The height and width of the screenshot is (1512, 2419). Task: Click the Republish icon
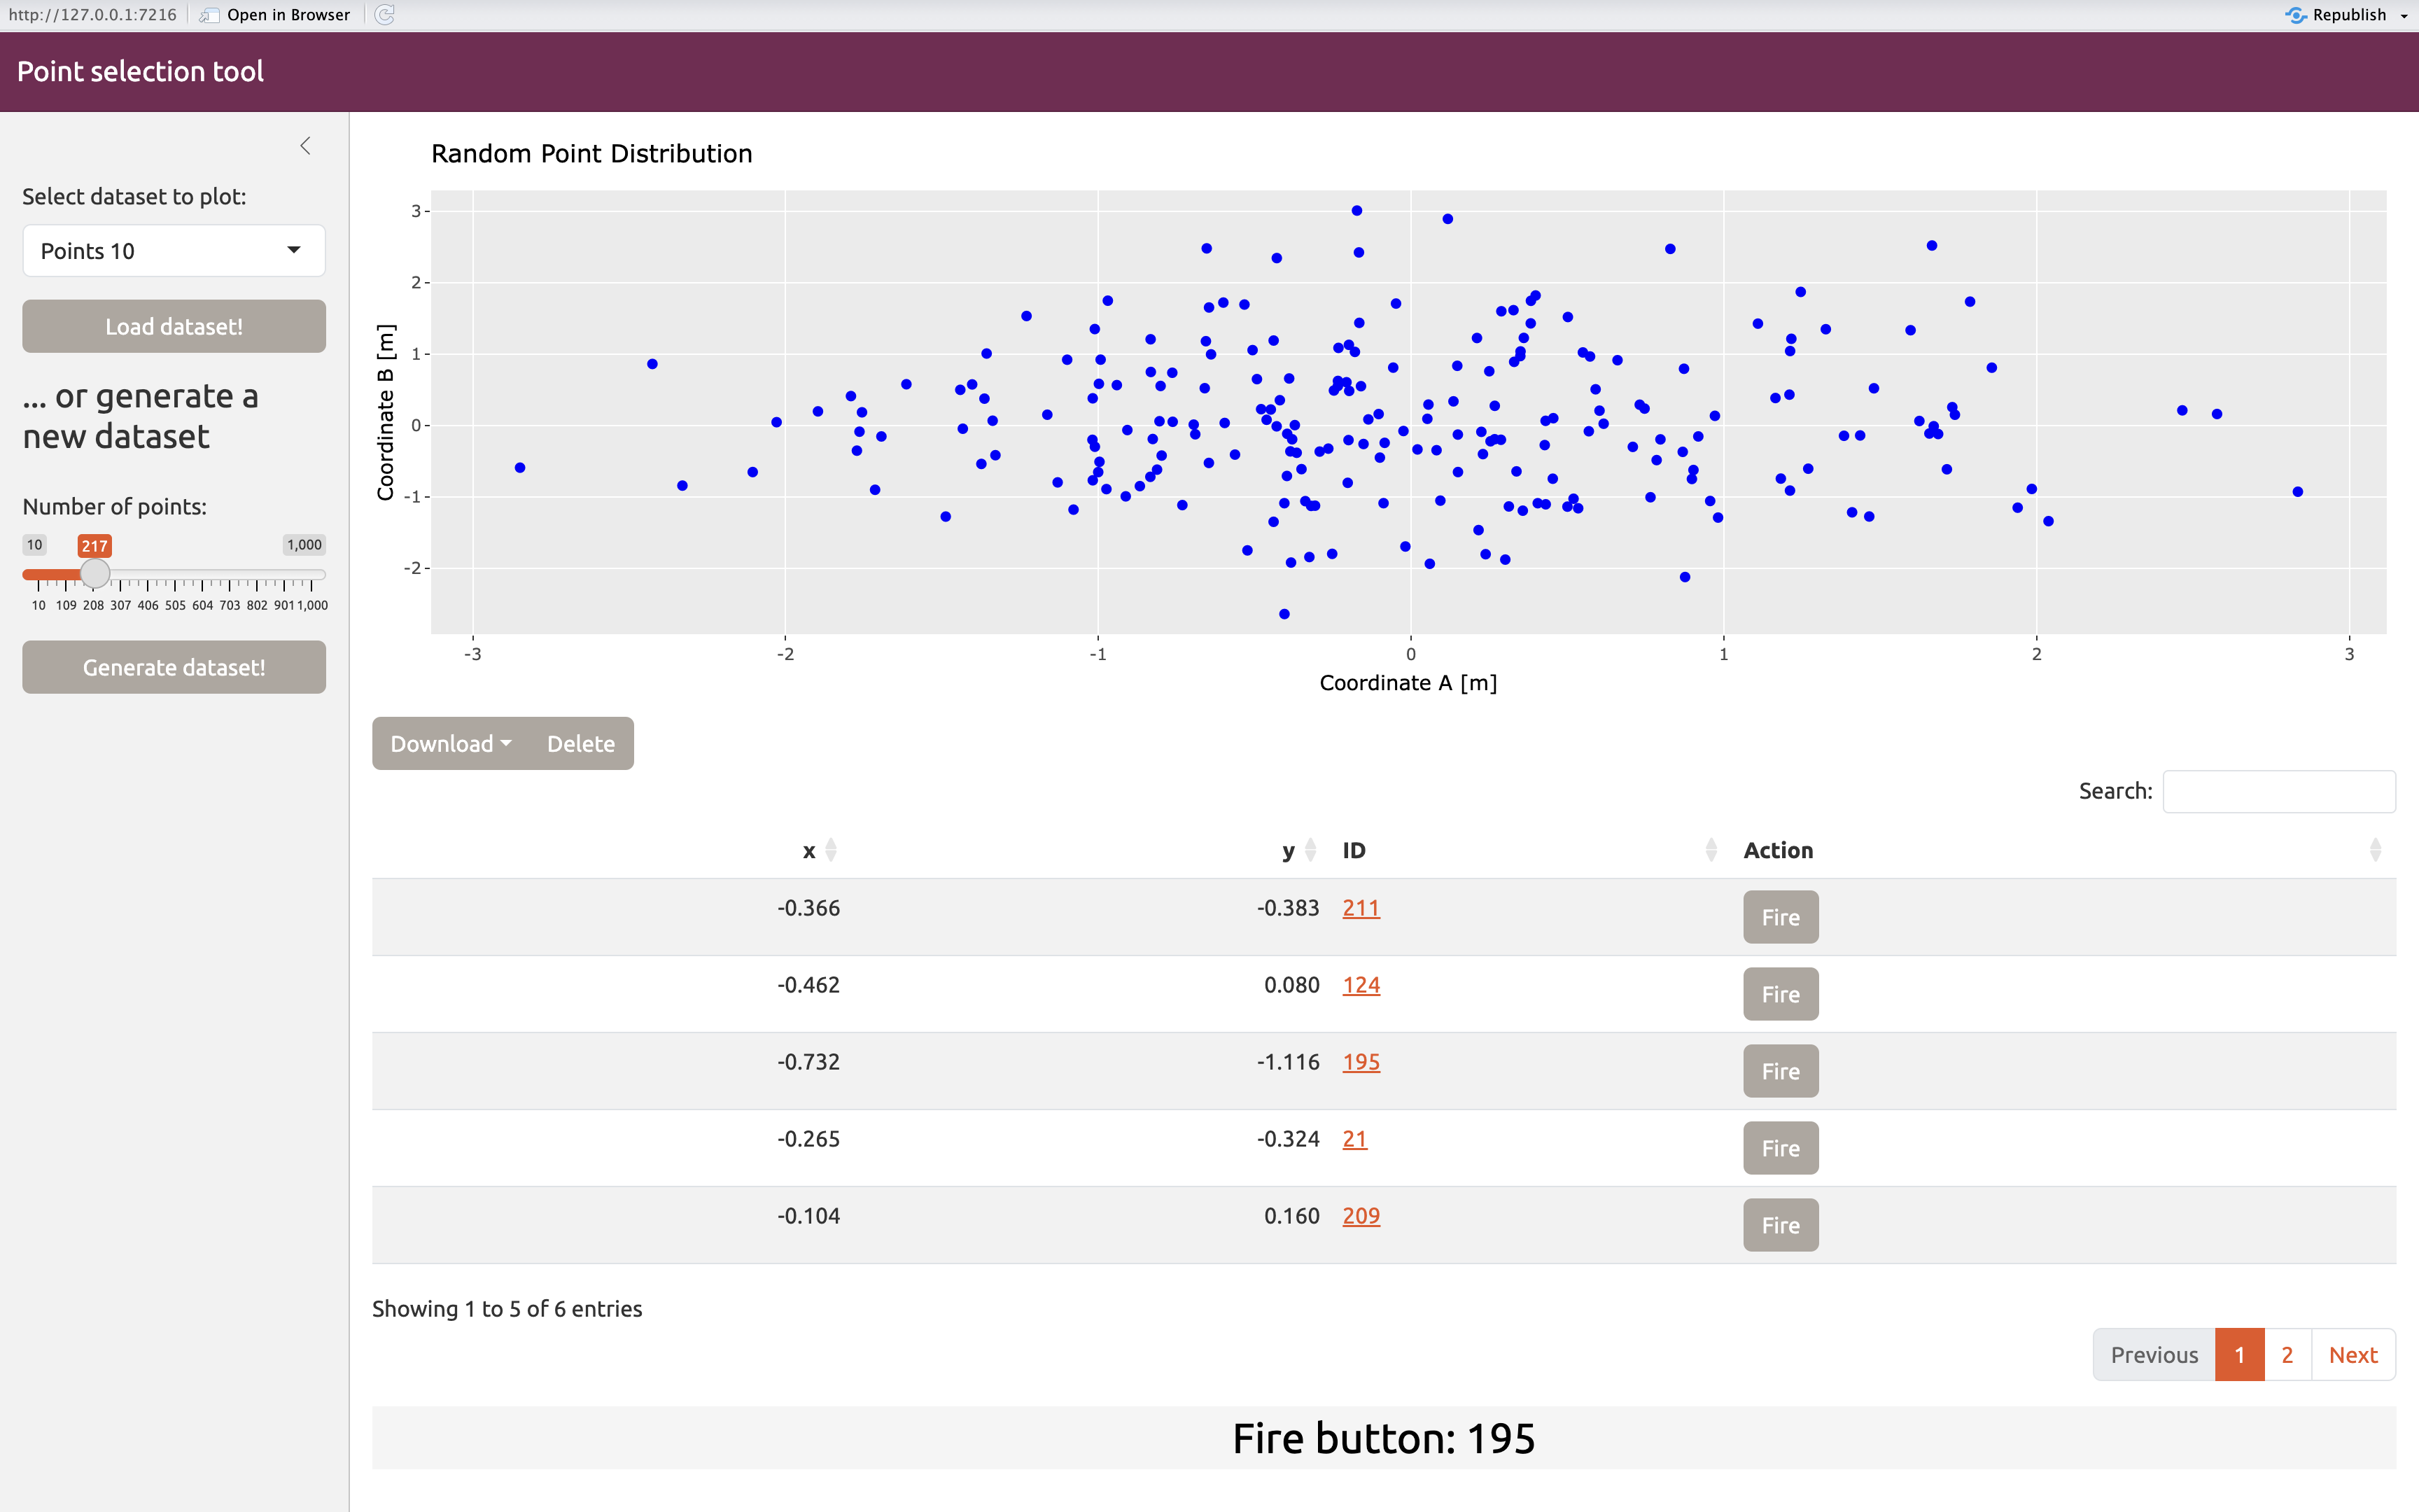2296,15
